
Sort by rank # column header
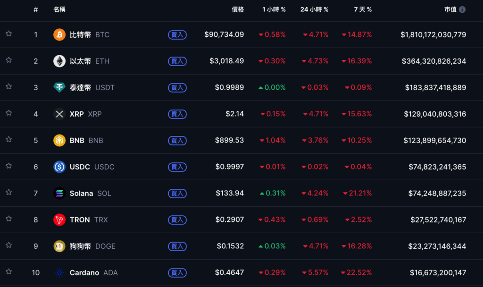[x=36, y=9]
